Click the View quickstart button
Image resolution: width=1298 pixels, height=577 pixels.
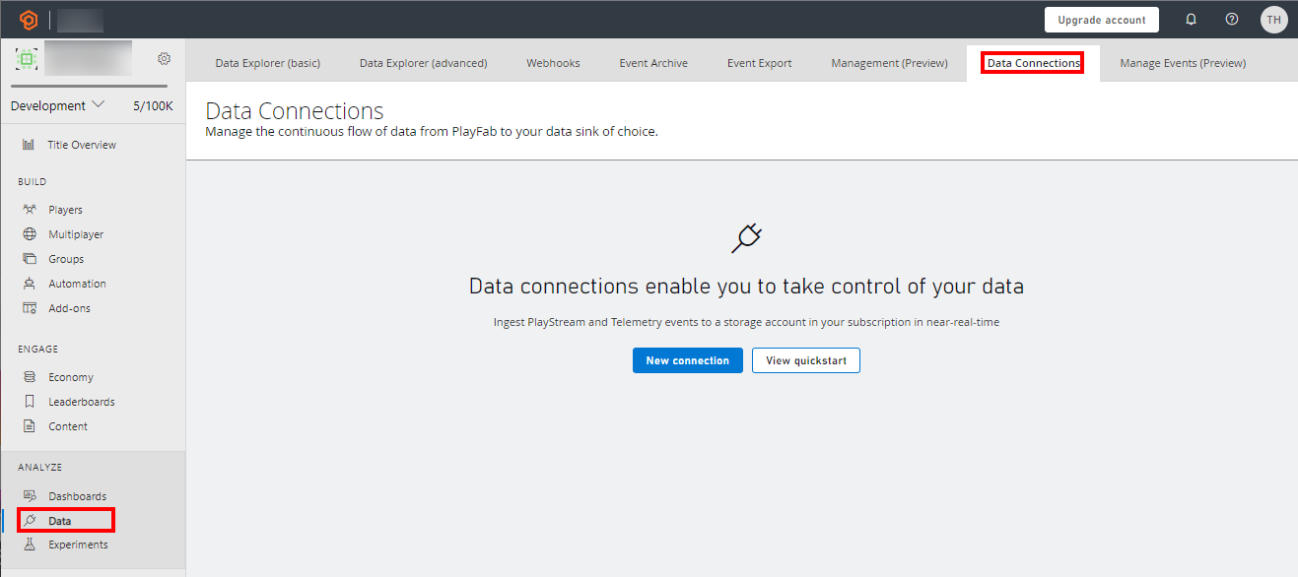coord(806,360)
